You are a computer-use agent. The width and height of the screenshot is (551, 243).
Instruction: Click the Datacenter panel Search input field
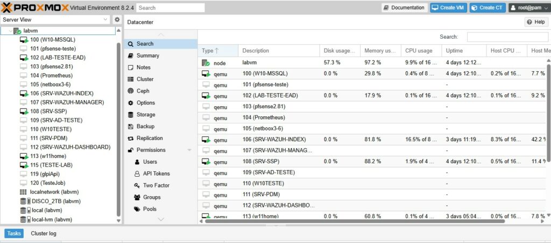coord(507,37)
